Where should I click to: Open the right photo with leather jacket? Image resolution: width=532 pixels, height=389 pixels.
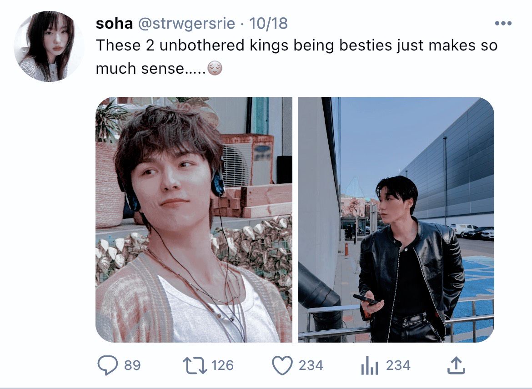396,220
